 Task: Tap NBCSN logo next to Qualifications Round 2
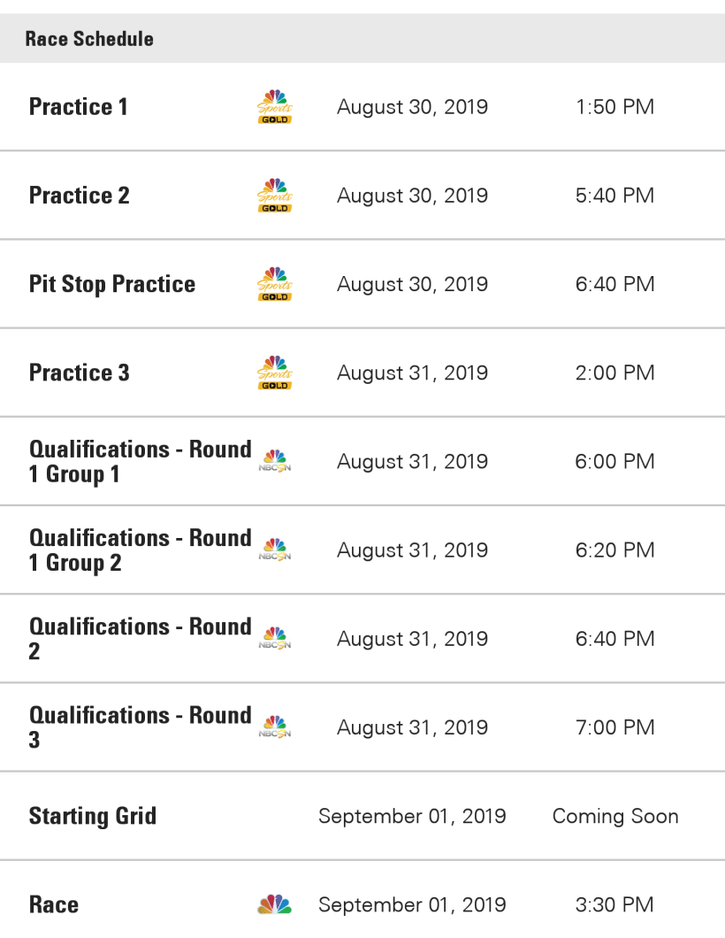click(x=274, y=638)
